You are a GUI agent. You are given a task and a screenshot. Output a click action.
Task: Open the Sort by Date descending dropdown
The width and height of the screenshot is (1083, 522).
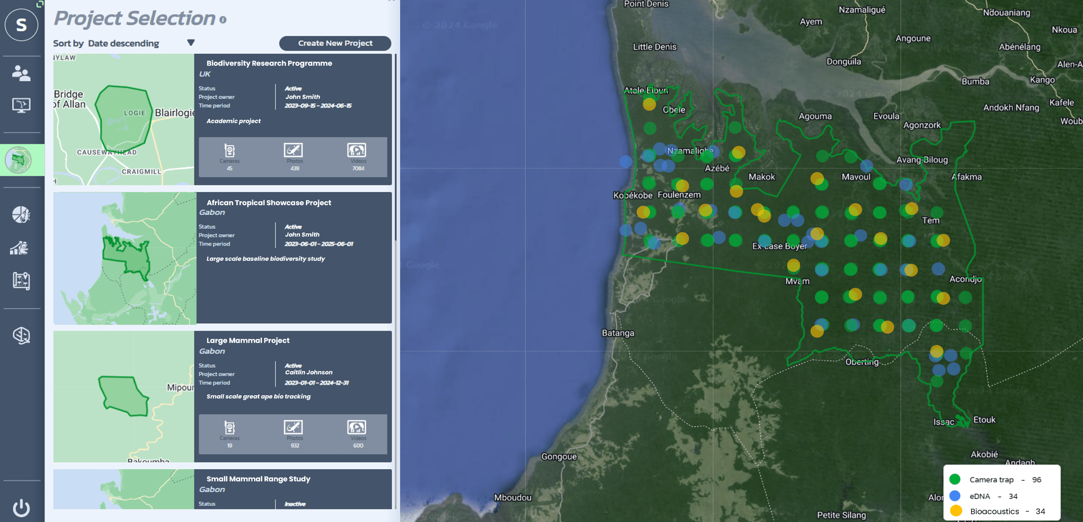(191, 42)
